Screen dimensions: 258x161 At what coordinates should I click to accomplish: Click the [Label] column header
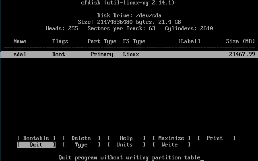(x=189, y=41)
